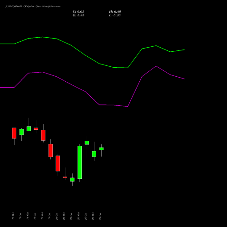Click the '19 Oct' date axis label
The image size is (227, 227).
[x=49, y=216]
